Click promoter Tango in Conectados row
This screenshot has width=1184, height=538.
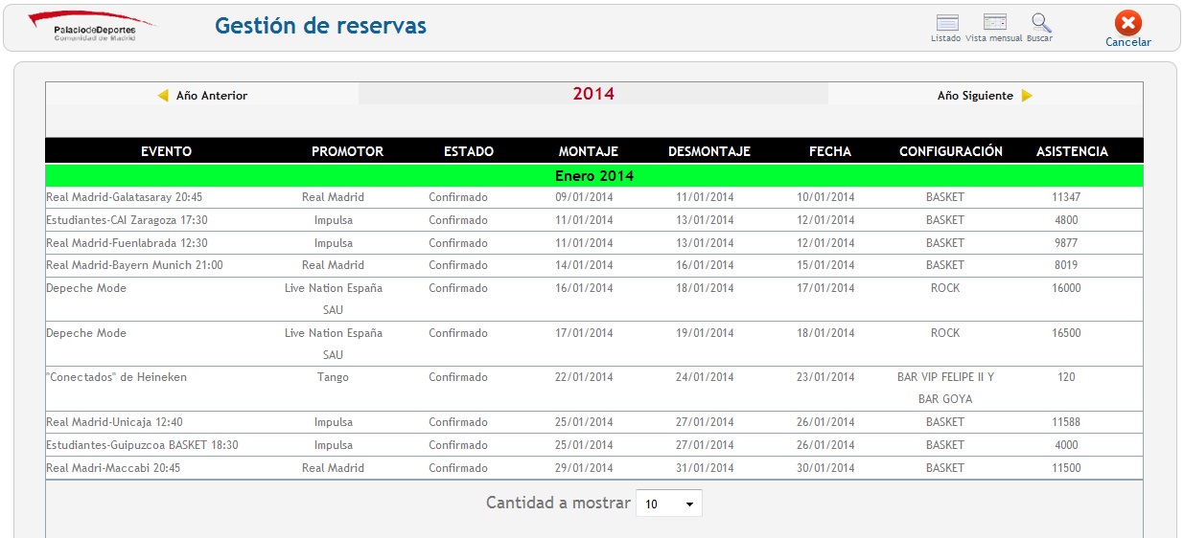(333, 377)
